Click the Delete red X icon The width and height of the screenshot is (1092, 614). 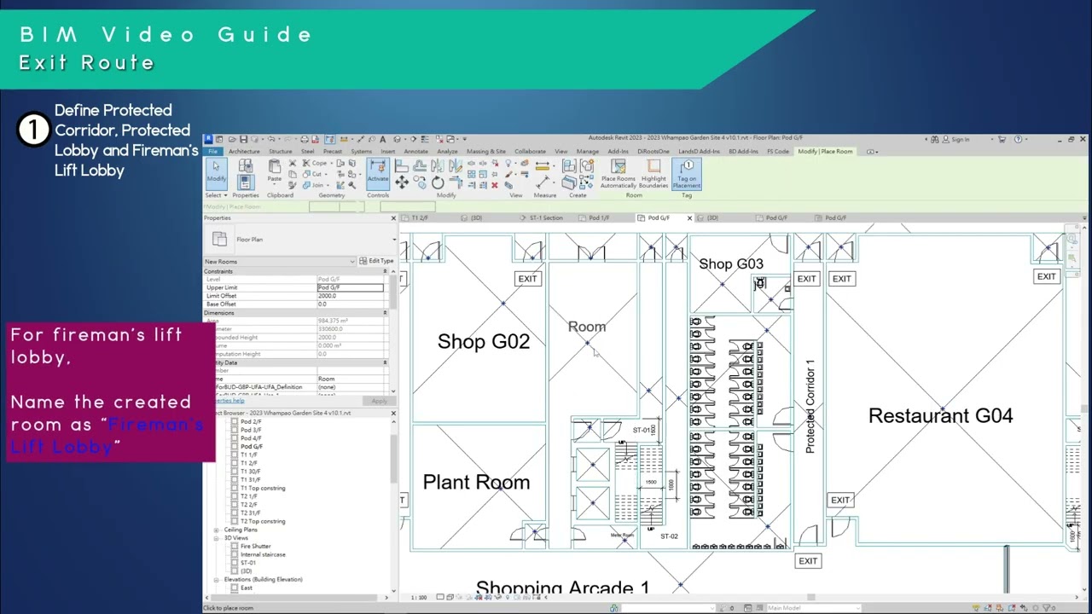point(495,185)
